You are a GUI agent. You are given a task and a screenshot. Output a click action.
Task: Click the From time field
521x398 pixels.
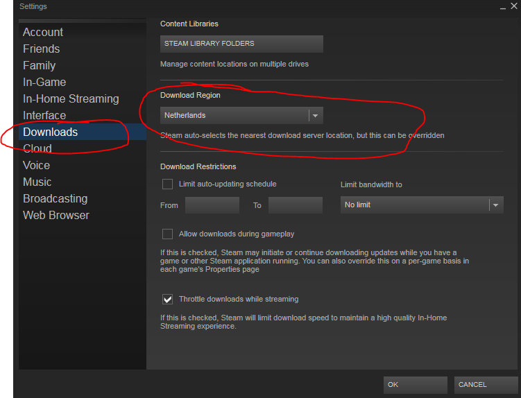[212, 205]
